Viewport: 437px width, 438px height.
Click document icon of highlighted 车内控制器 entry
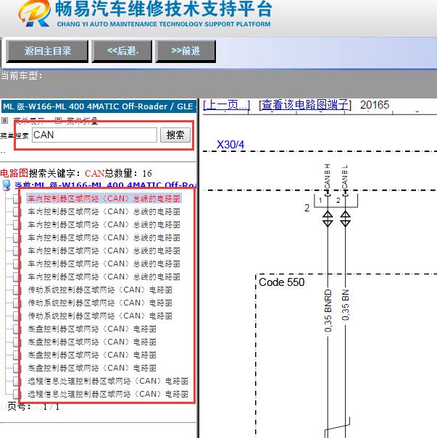click(17, 199)
